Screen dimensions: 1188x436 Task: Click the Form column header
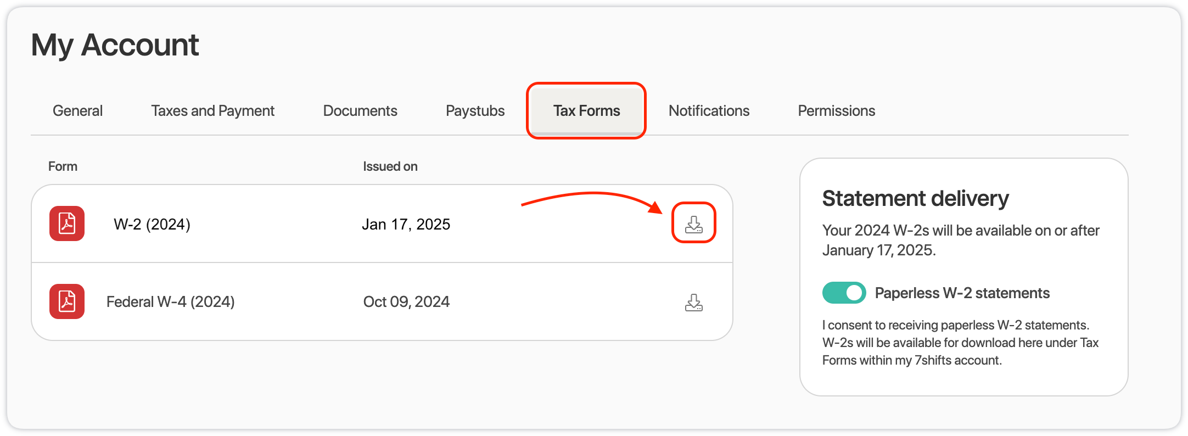click(63, 166)
